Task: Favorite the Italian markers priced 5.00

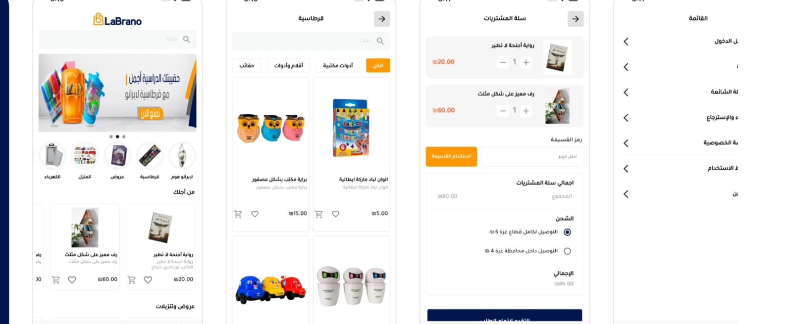Action: click(x=335, y=214)
